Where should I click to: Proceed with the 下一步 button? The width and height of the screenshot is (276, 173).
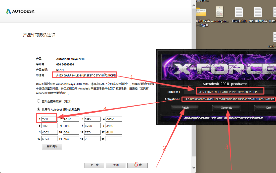137,165
